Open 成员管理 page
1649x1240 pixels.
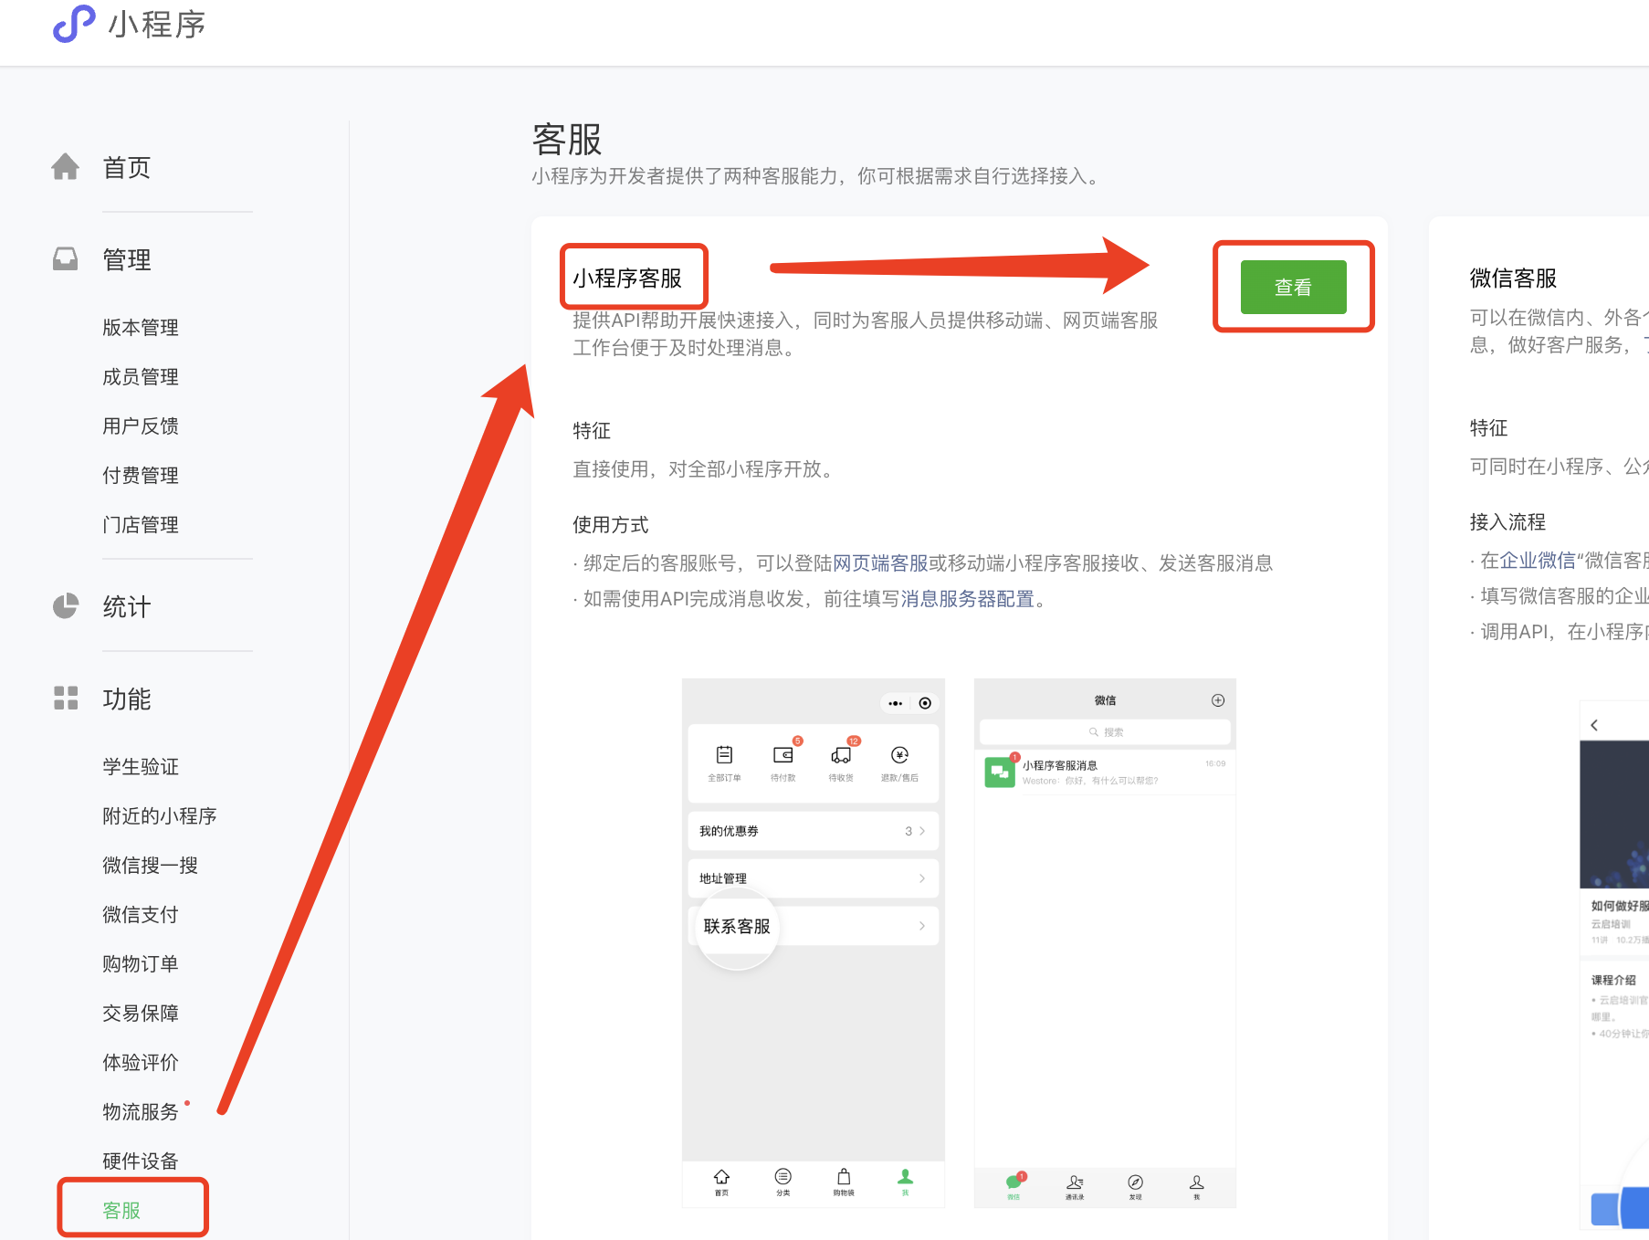[x=141, y=377]
